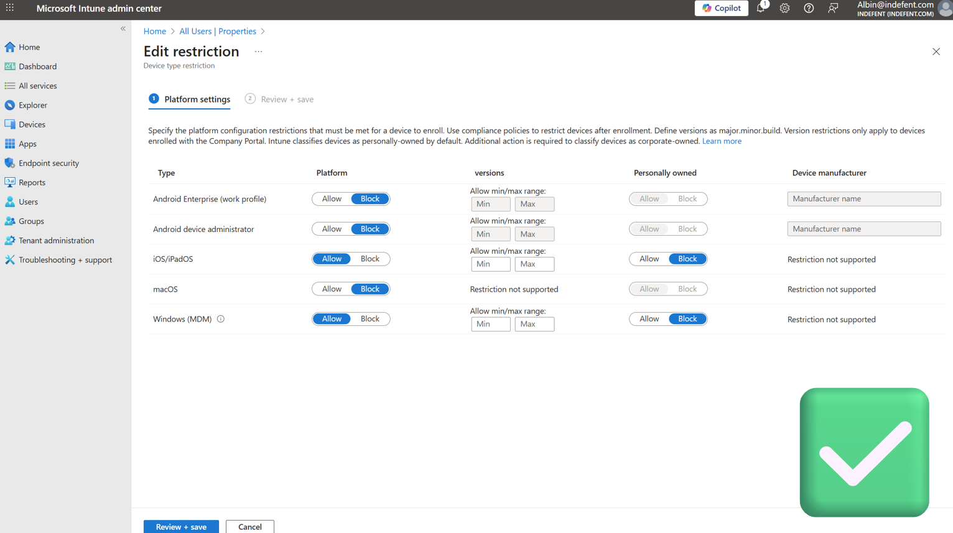Click the Dashboard sidebar icon

(x=10, y=66)
